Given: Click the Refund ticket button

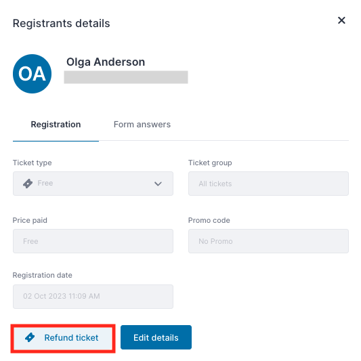Looking at the screenshot, I should pyautogui.click(x=63, y=337).
